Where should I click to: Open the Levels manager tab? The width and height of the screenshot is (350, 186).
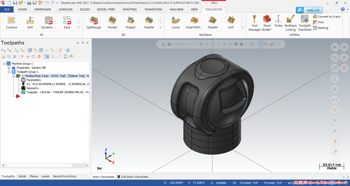click(46, 176)
